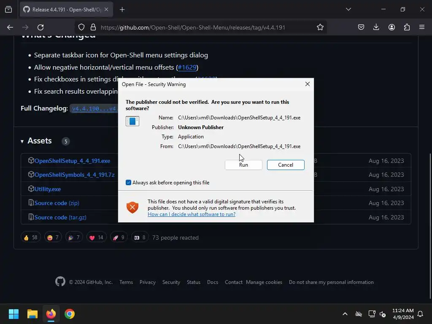Open the Contact footer link
This screenshot has height=324, width=432.
[233, 282]
